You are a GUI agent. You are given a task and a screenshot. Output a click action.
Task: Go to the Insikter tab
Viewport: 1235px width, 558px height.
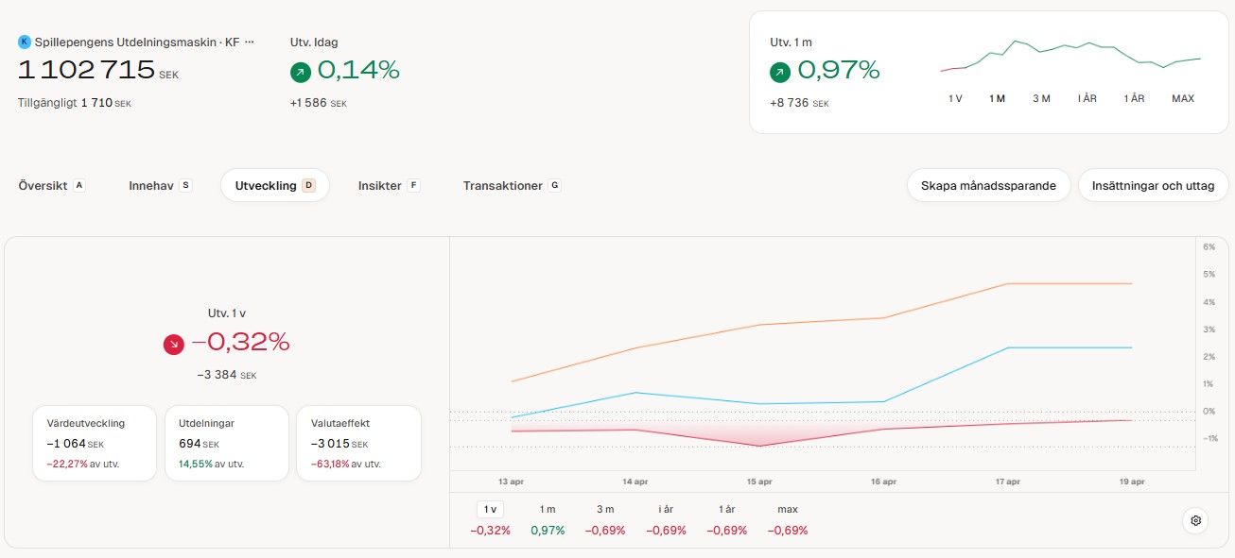(x=379, y=186)
